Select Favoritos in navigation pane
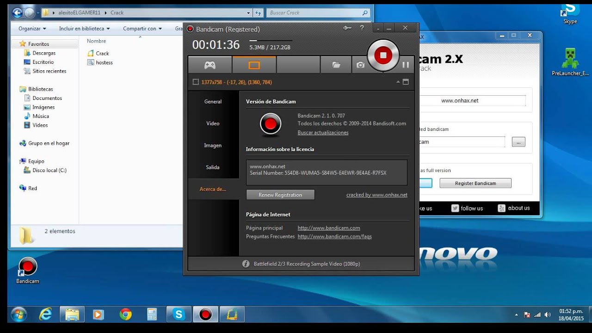This screenshot has width=592, height=333. 38,44
